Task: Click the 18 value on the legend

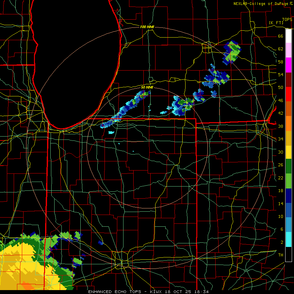Action: [x=281, y=191]
